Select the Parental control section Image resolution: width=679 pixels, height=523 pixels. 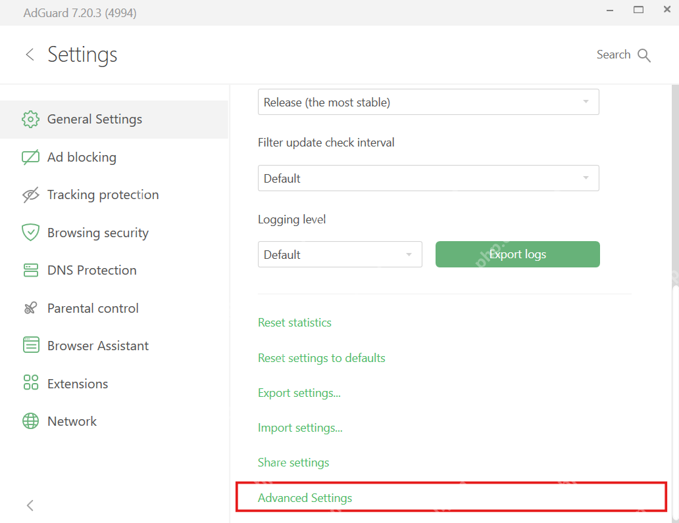[x=114, y=308]
